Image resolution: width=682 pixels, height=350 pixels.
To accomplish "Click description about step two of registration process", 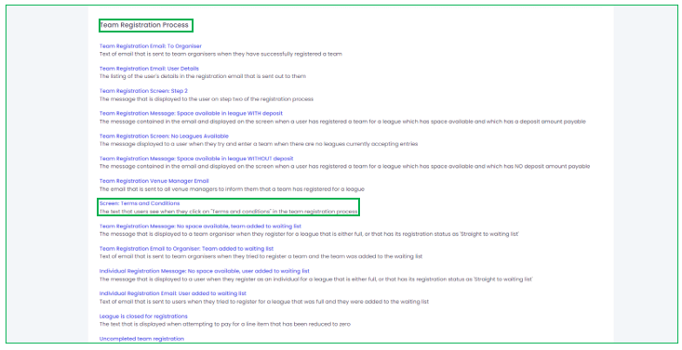I will [x=207, y=99].
